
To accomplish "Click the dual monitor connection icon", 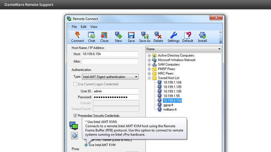I will [74, 126].
